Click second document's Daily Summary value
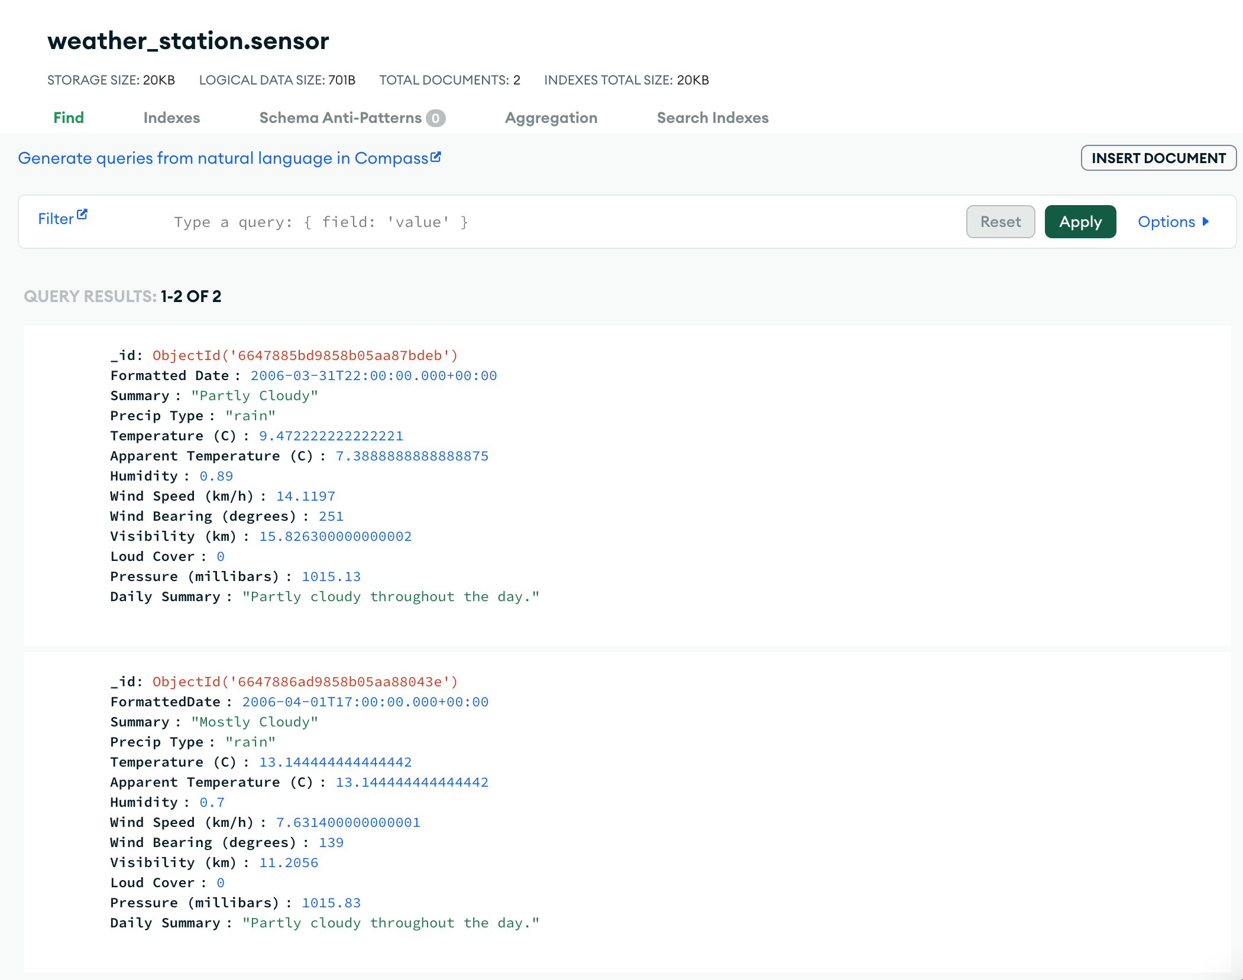 [x=391, y=923]
